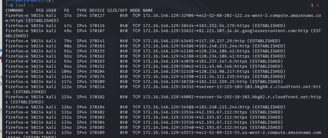
Task: Click the exit code 1 beside the red ×
Action: pyautogui.click(x=312, y=5)
